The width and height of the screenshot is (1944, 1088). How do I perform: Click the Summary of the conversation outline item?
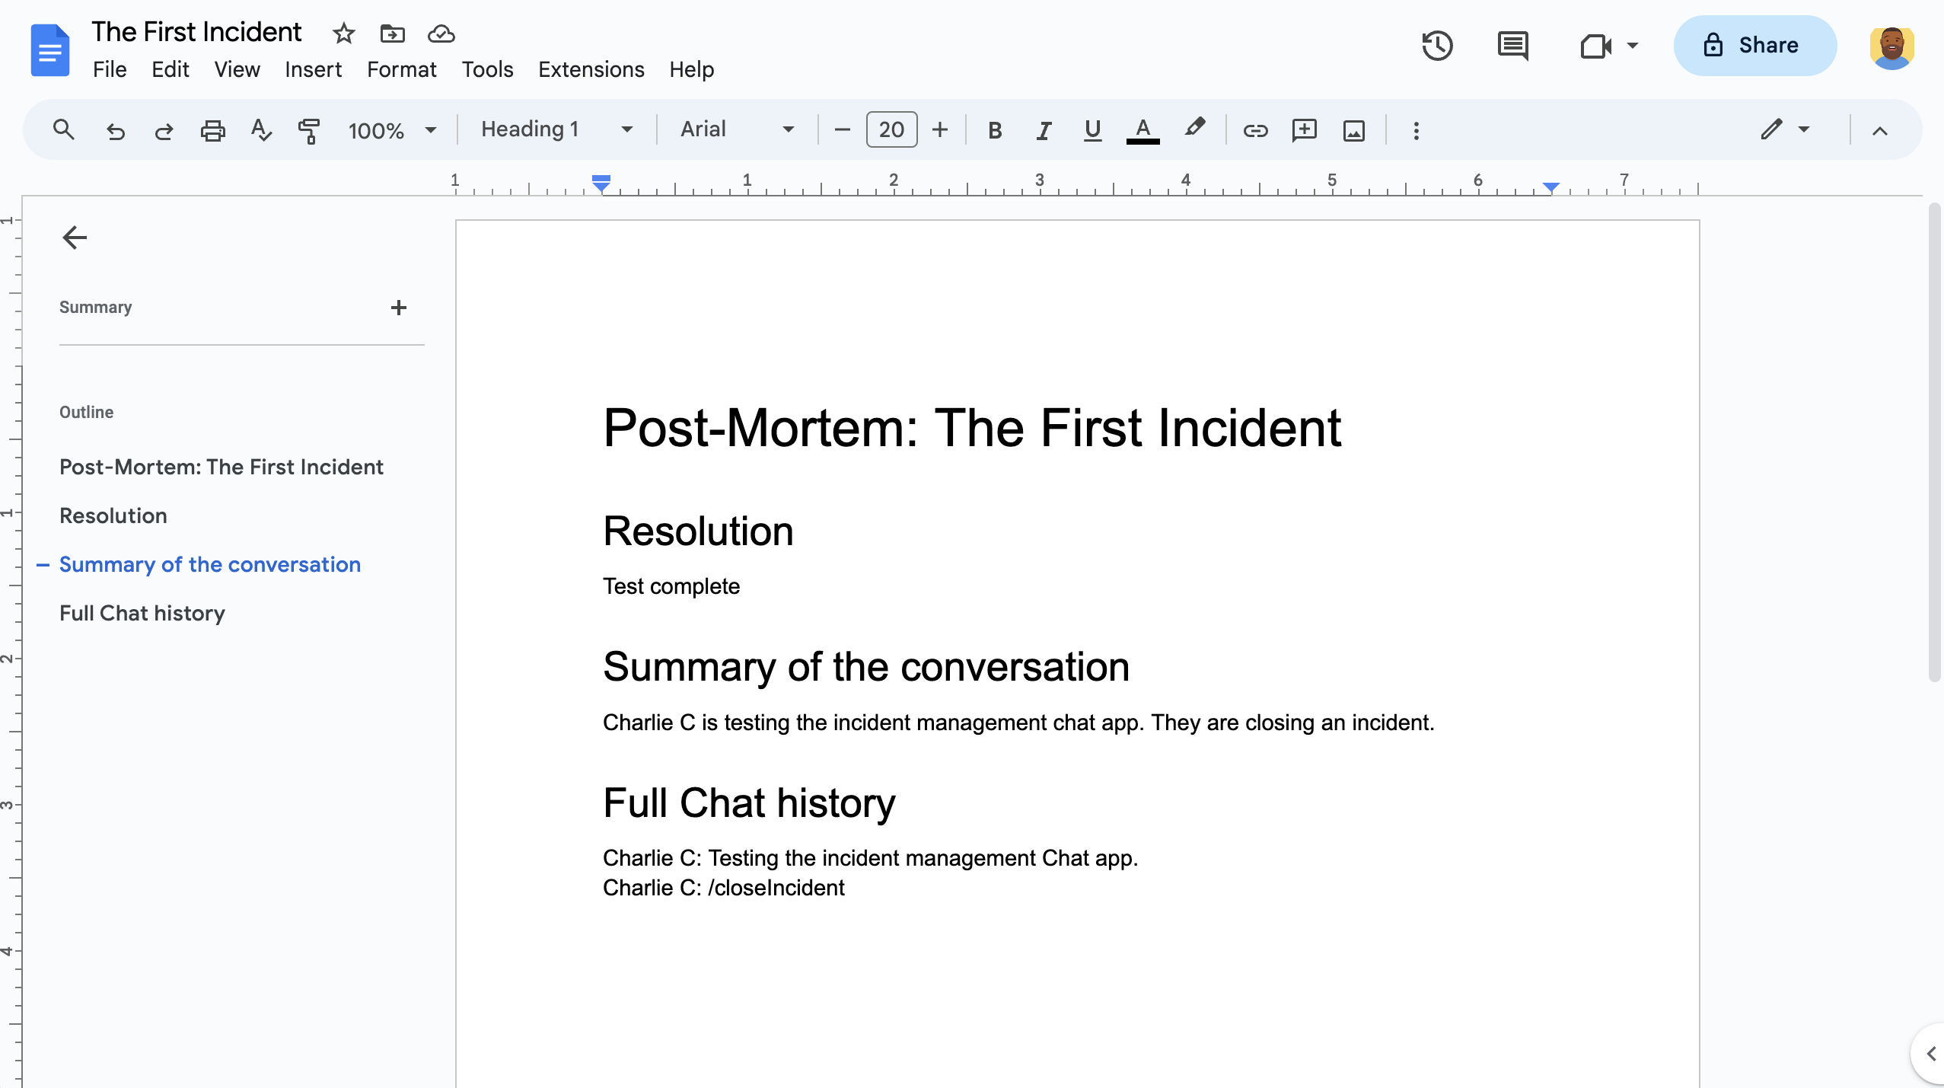click(209, 563)
